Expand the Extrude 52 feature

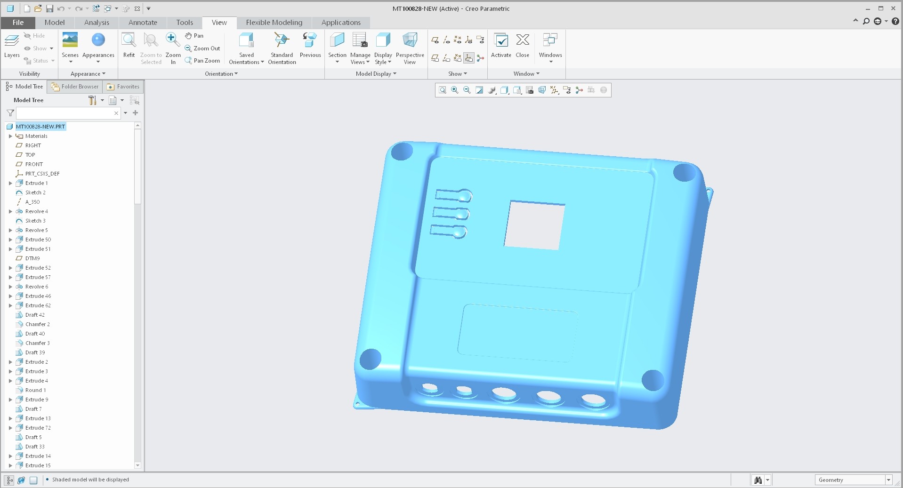point(10,268)
